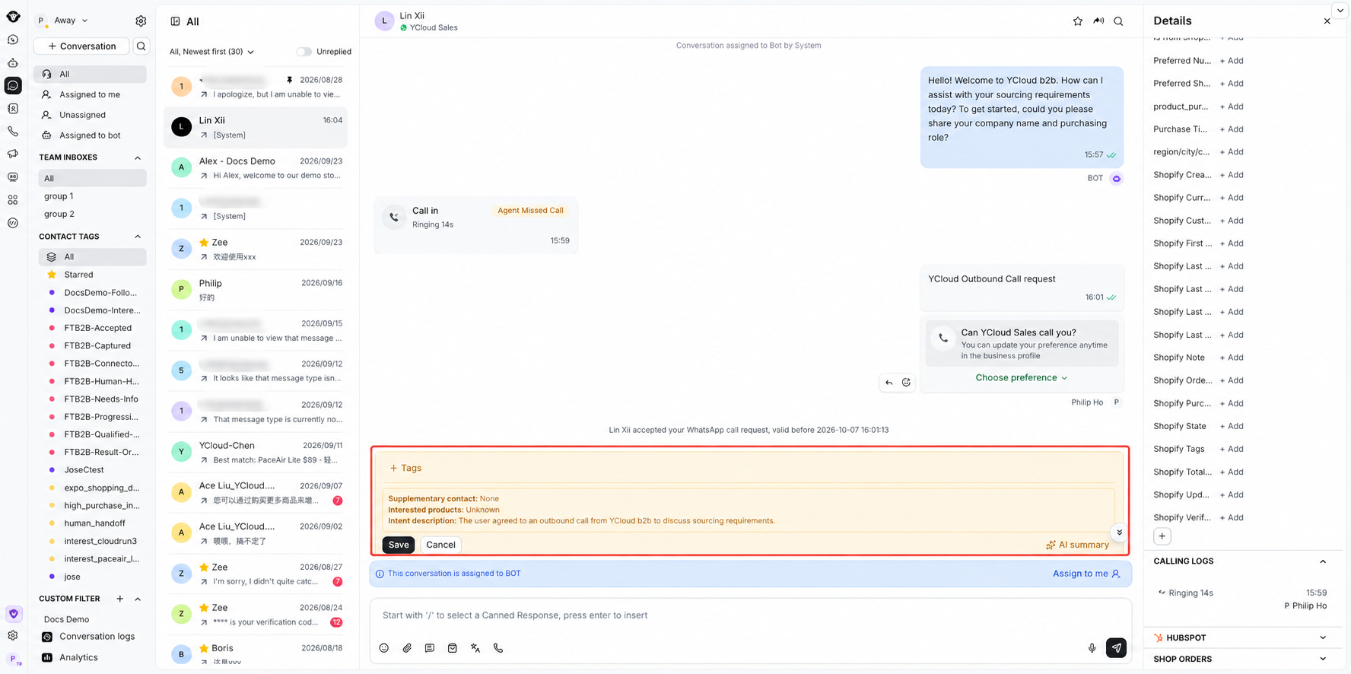Expand the SHOP ORDERS section

[x=1323, y=659]
